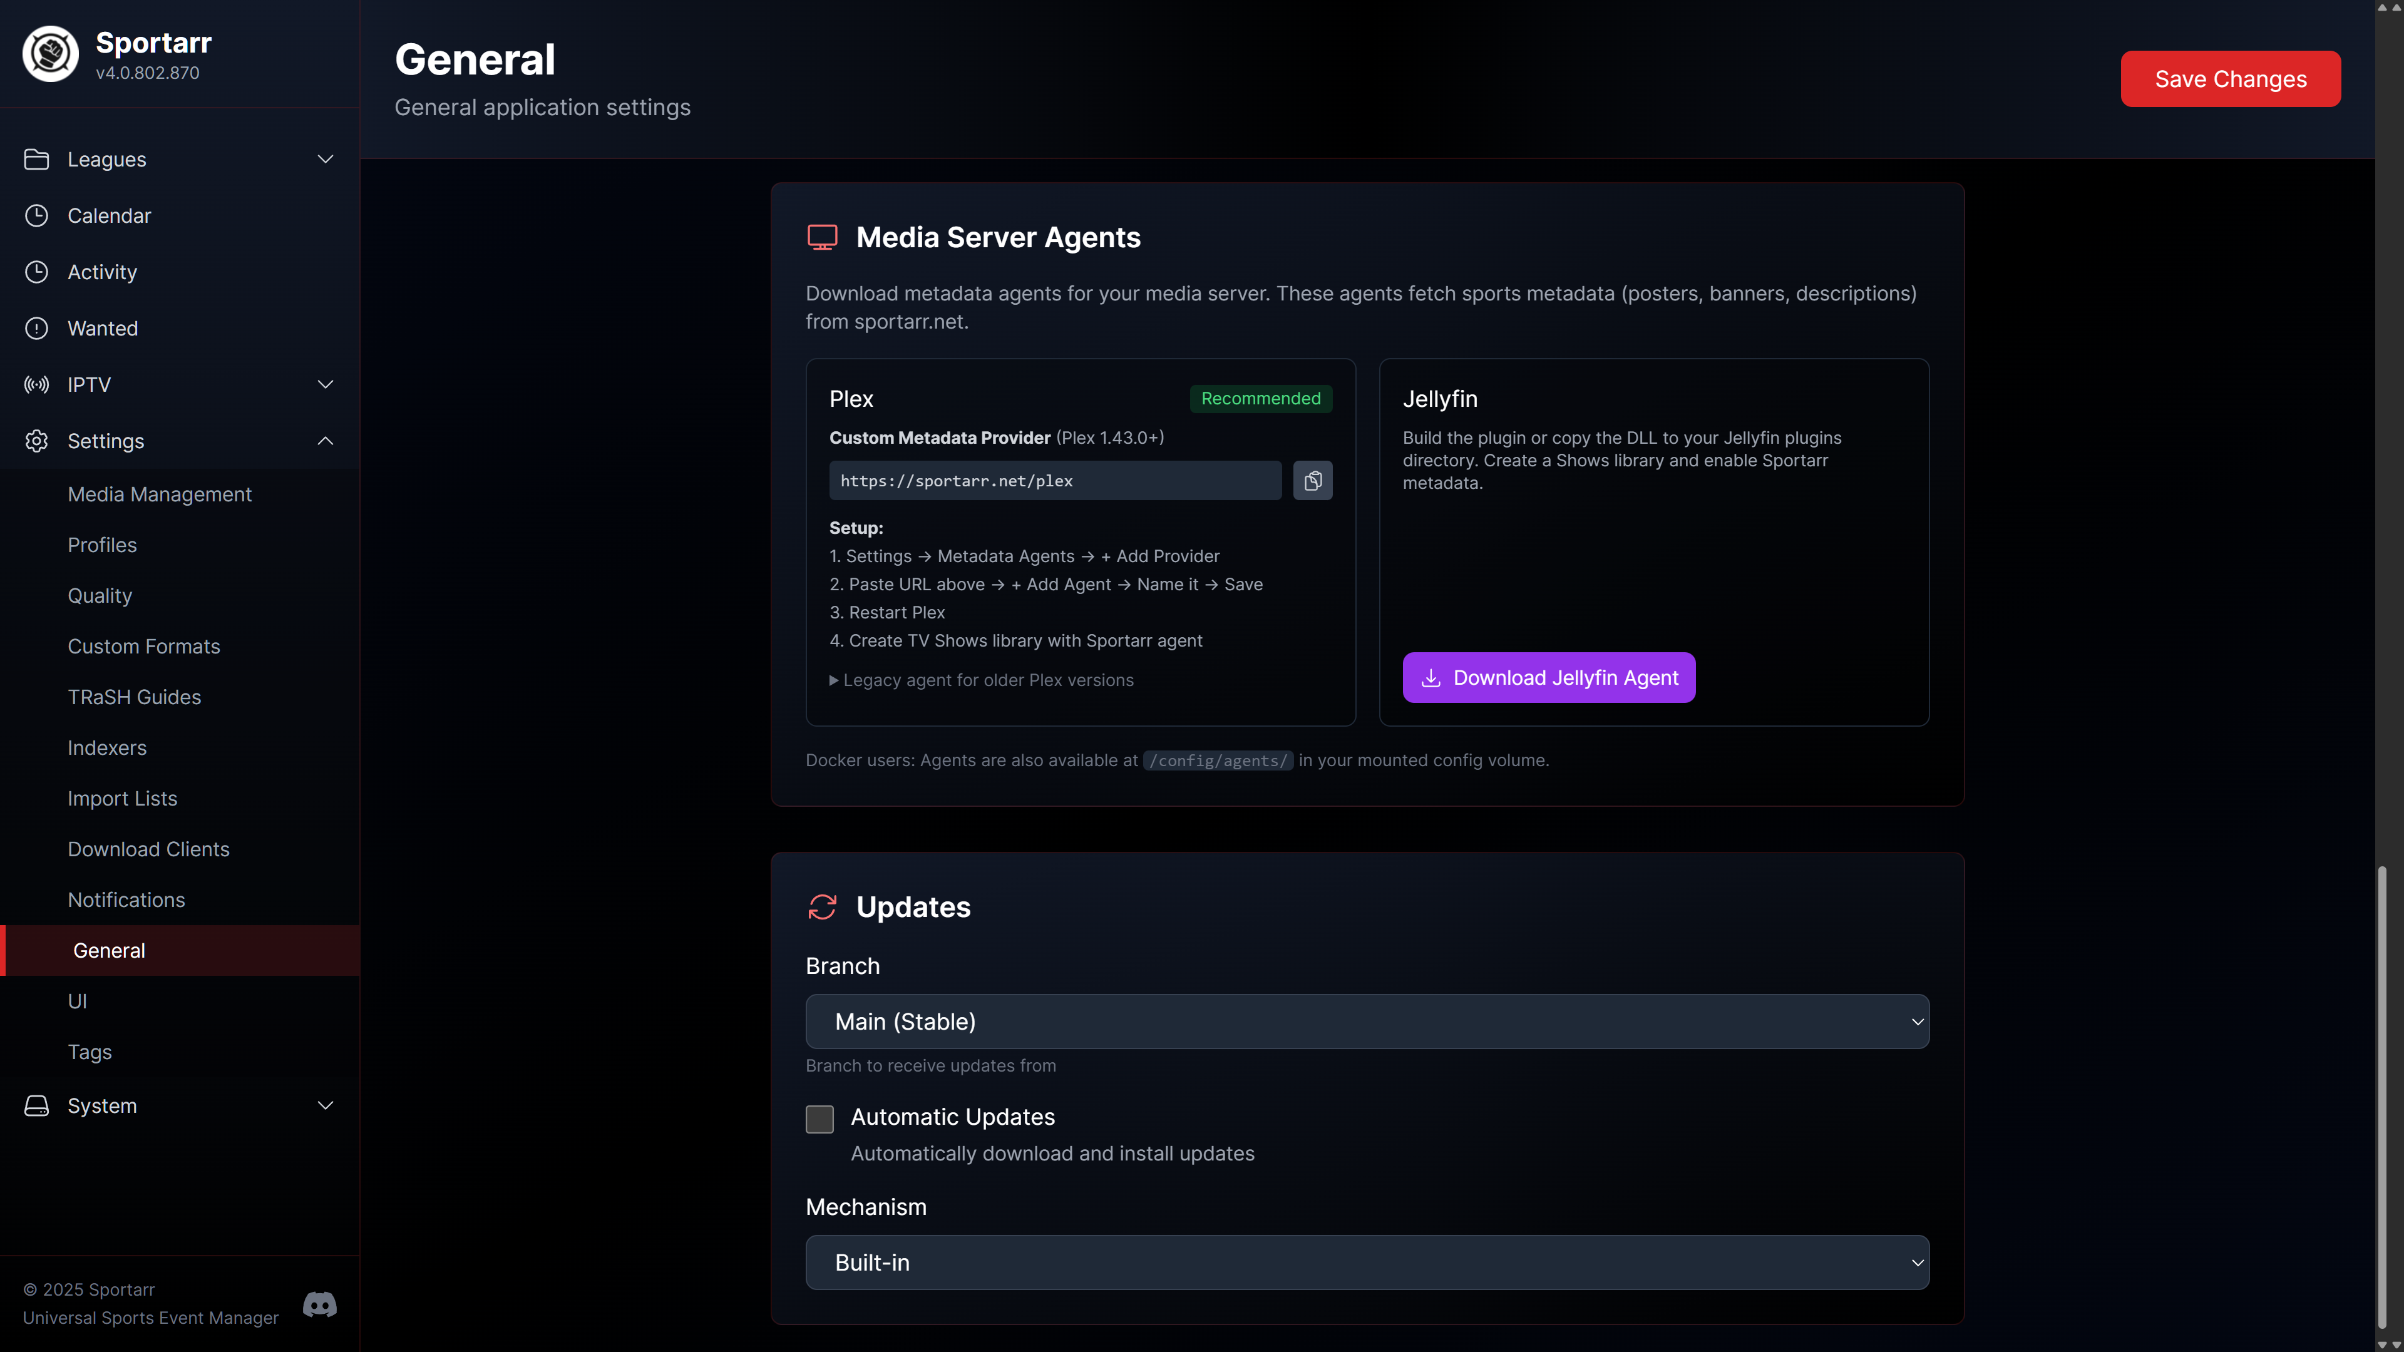The width and height of the screenshot is (2404, 1352).
Task: Click the Activity clock icon
Action: (x=36, y=272)
